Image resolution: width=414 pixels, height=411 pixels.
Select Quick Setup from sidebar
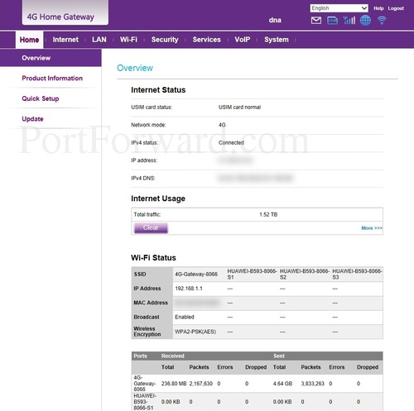[x=41, y=98]
